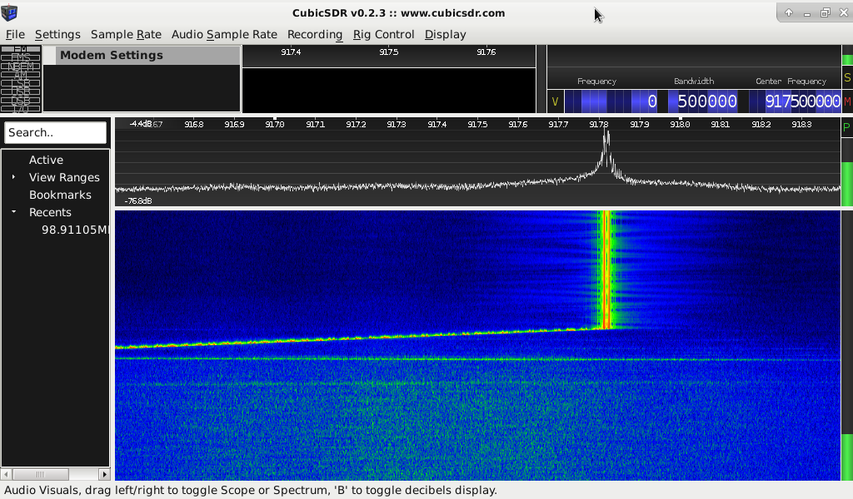Click the Bandwidth label above the value
Image resolution: width=853 pixels, height=499 pixels.
(694, 82)
